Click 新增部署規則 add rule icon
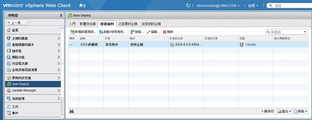Image resolution: width=312 pixels, height=120 pixels. pyautogui.click(x=72, y=32)
